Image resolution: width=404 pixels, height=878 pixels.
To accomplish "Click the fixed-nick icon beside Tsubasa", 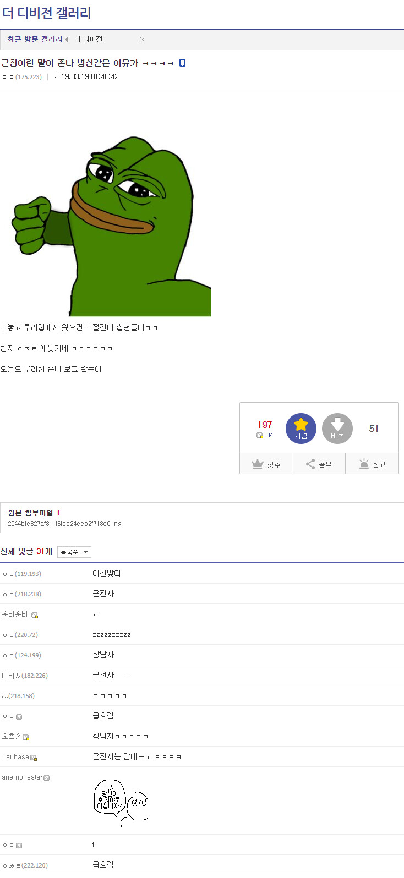I will (x=34, y=758).
